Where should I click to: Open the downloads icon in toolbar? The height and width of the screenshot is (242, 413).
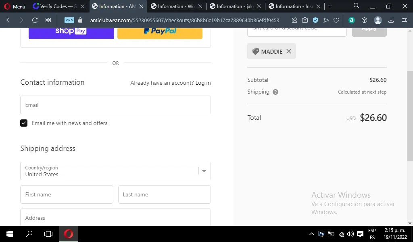point(391,20)
